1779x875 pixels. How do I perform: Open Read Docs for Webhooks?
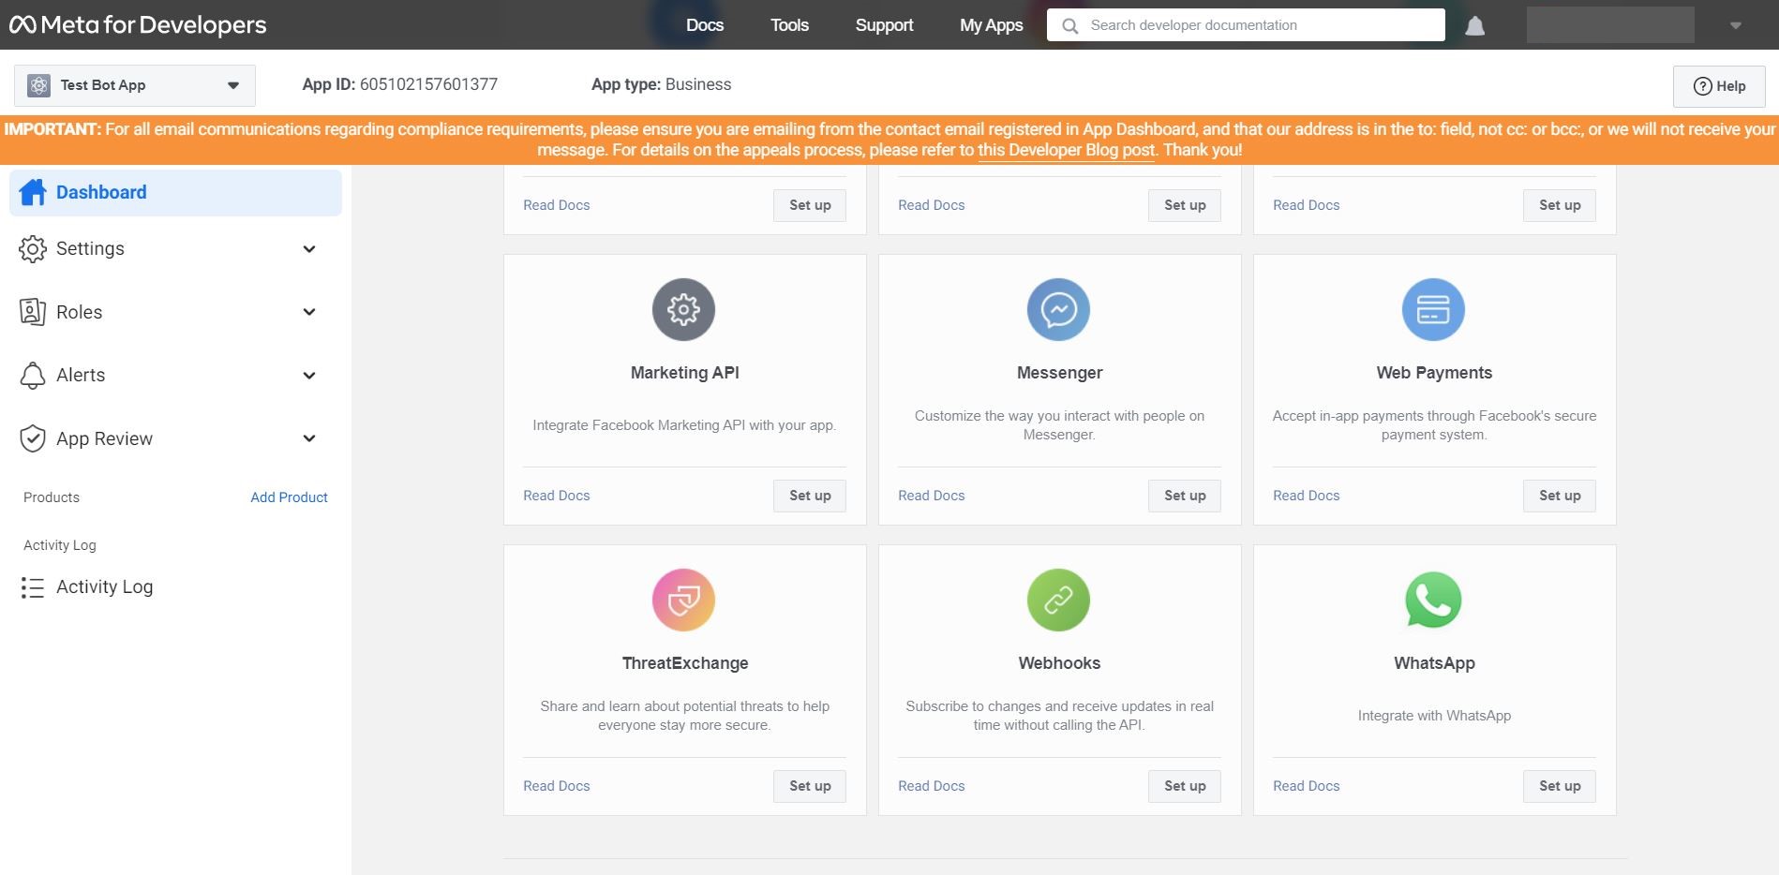tap(932, 786)
